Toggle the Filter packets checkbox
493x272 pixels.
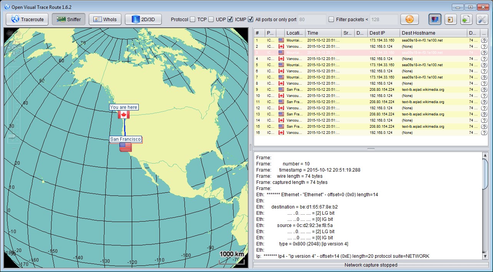coord(331,19)
